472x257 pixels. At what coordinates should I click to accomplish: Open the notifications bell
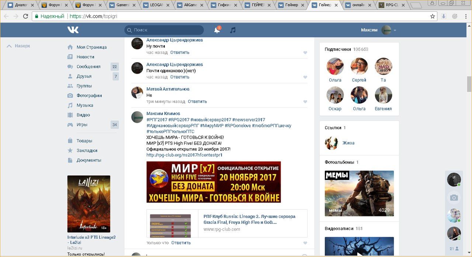(x=217, y=30)
